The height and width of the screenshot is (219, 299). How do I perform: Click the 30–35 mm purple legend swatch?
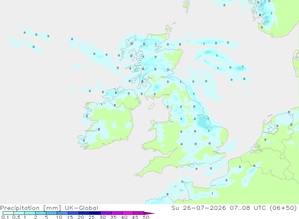tap(106, 213)
